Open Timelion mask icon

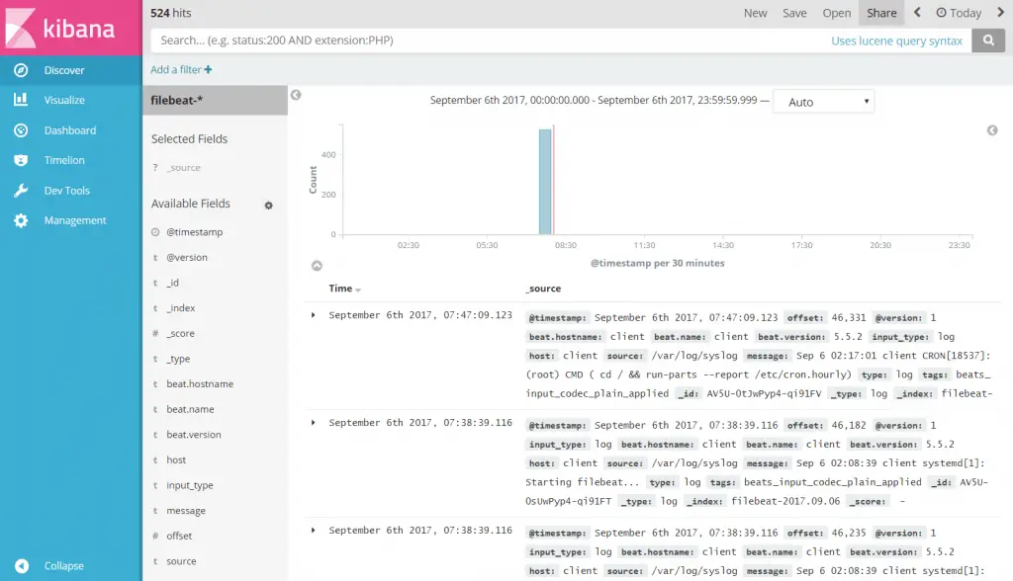(x=21, y=160)
